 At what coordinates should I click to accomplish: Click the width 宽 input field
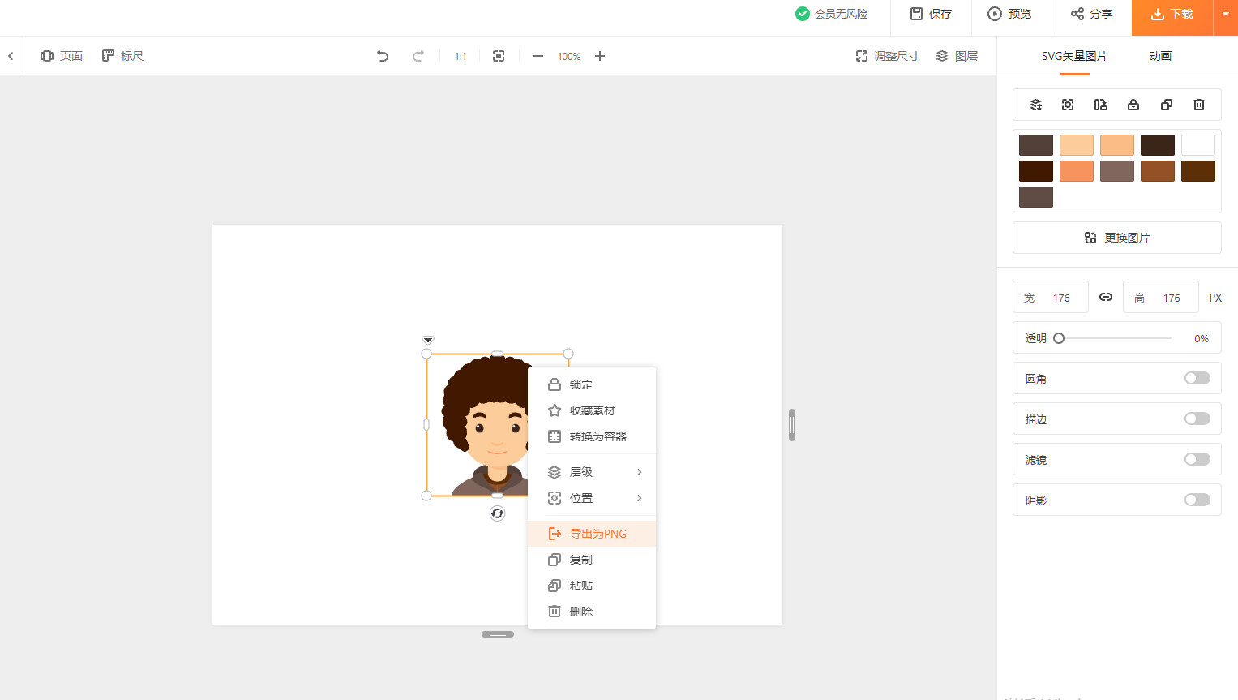[1062, 298]
